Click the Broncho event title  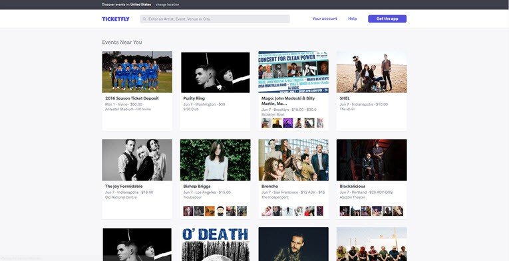(x=269, y=186)
